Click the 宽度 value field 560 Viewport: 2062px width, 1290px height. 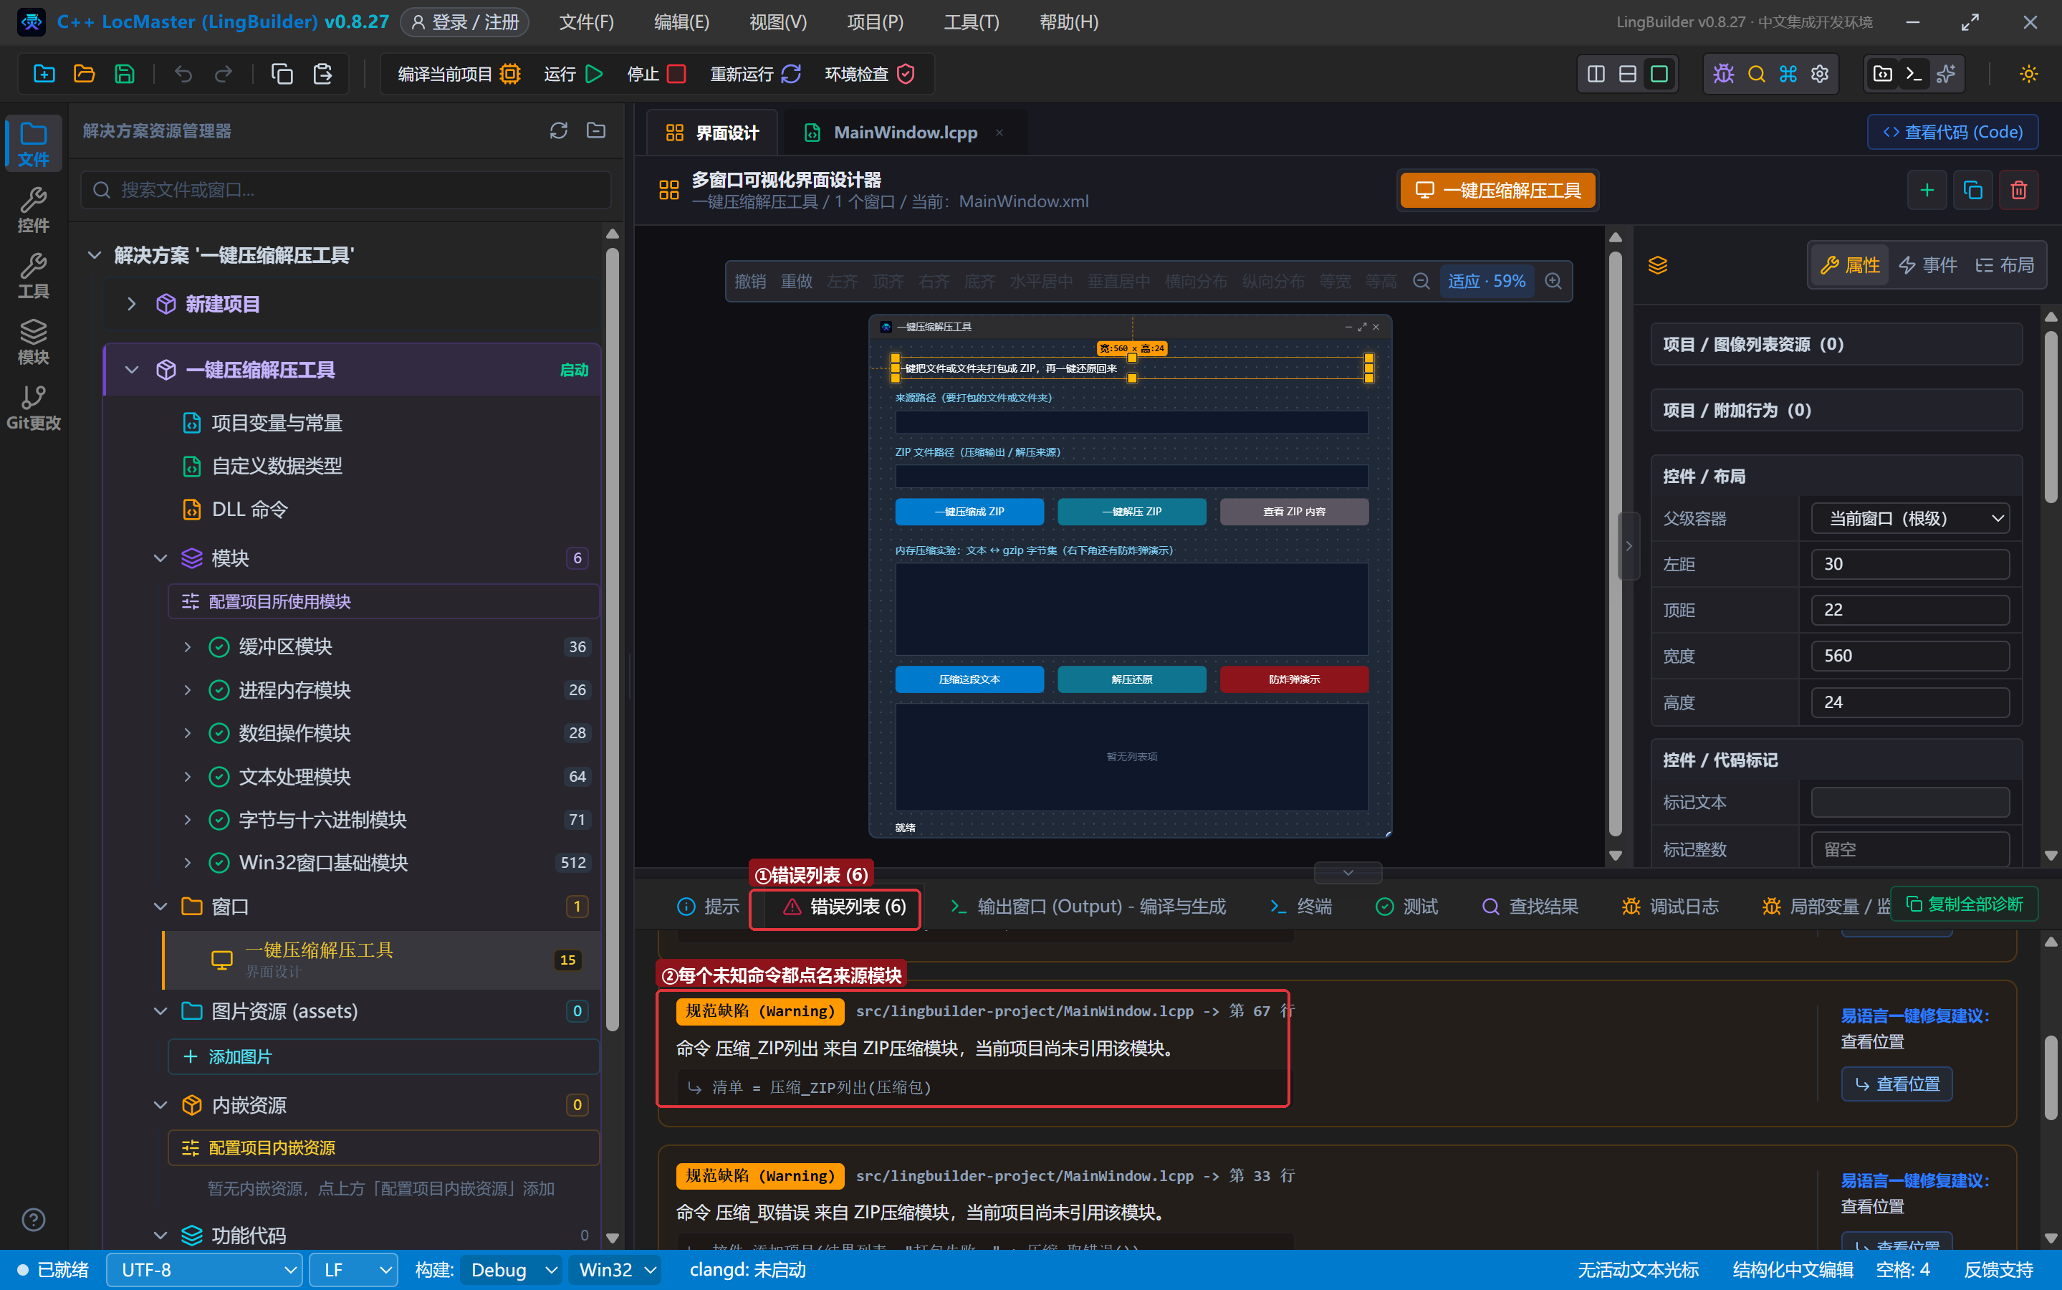coord(1910,656)
